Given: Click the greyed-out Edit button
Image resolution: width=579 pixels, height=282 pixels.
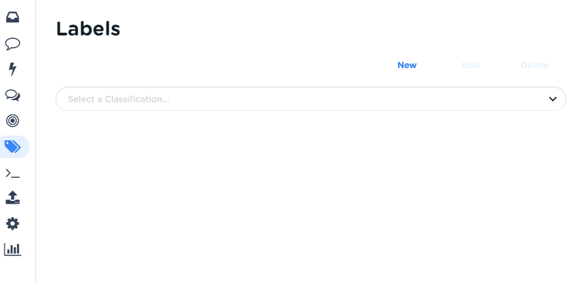Looking at the screenshot, I should [x=471, y=65].
